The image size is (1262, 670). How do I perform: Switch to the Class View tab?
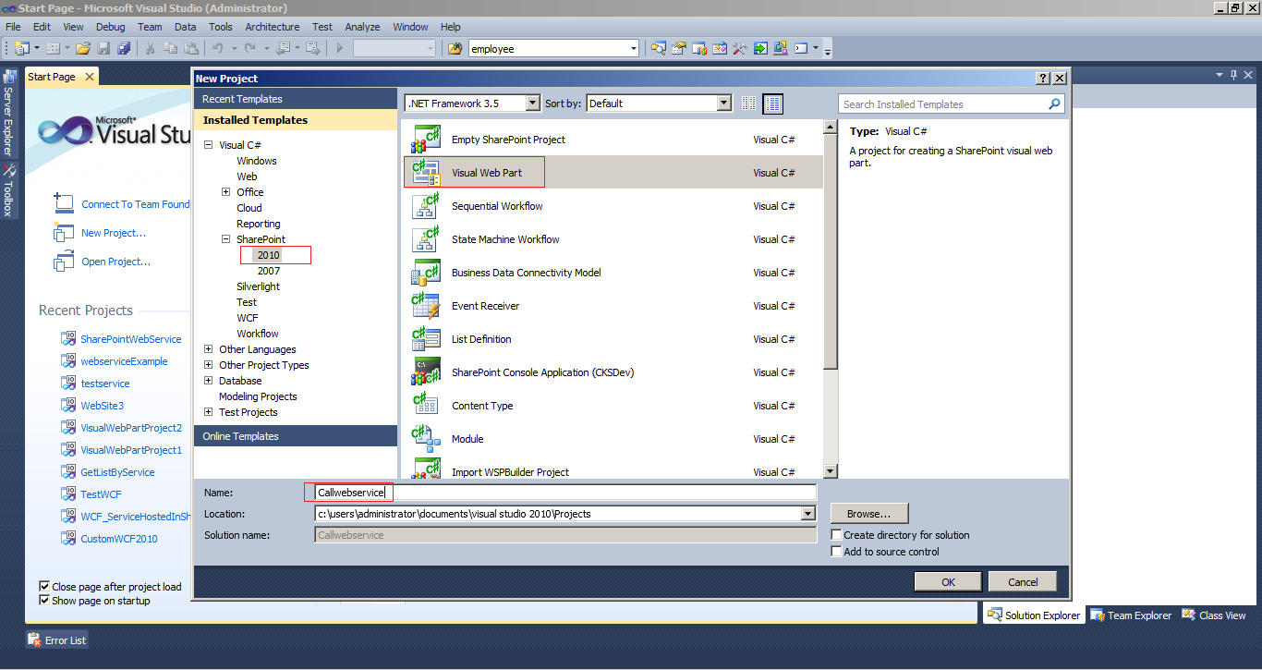click(x=1213, y=615)
